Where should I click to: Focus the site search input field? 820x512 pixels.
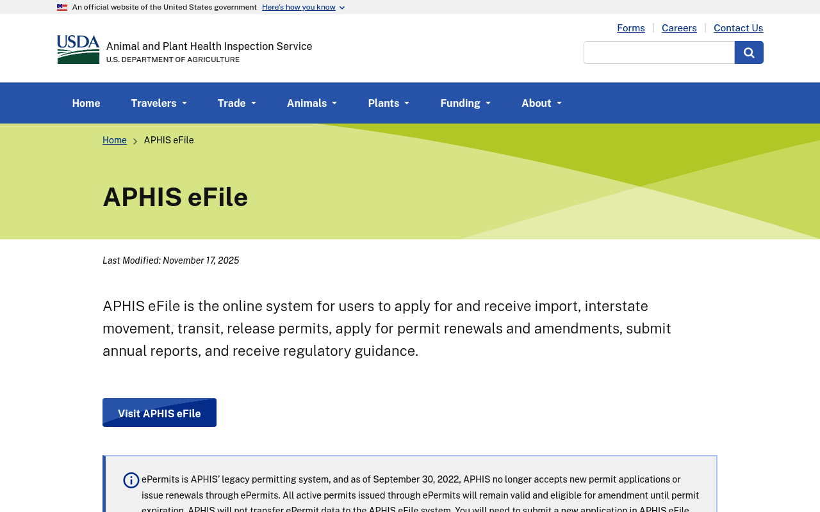(659, 52)
